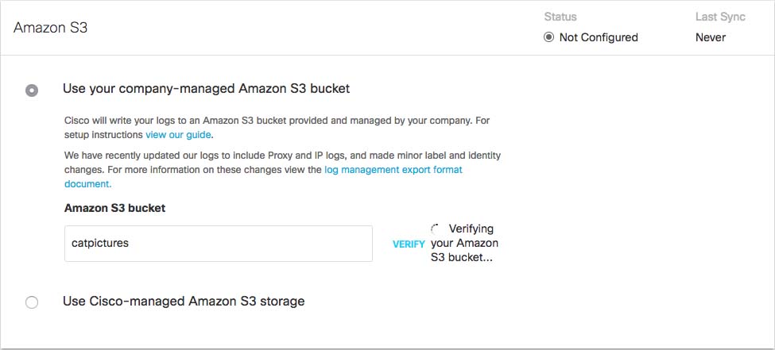Open the log management export format document link
The image size is (775, 350).
393,170
